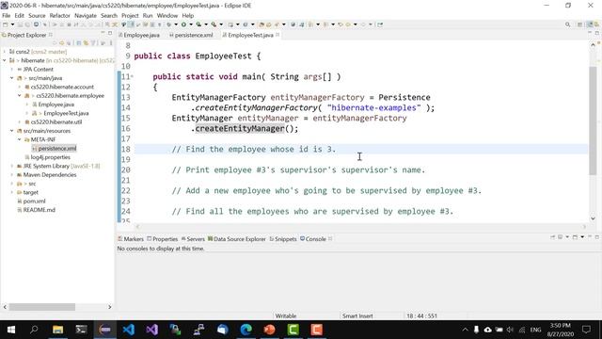The image size is (602, 339).
Task: Open Visual Studio from the taskbar
Action: (152, 330)
